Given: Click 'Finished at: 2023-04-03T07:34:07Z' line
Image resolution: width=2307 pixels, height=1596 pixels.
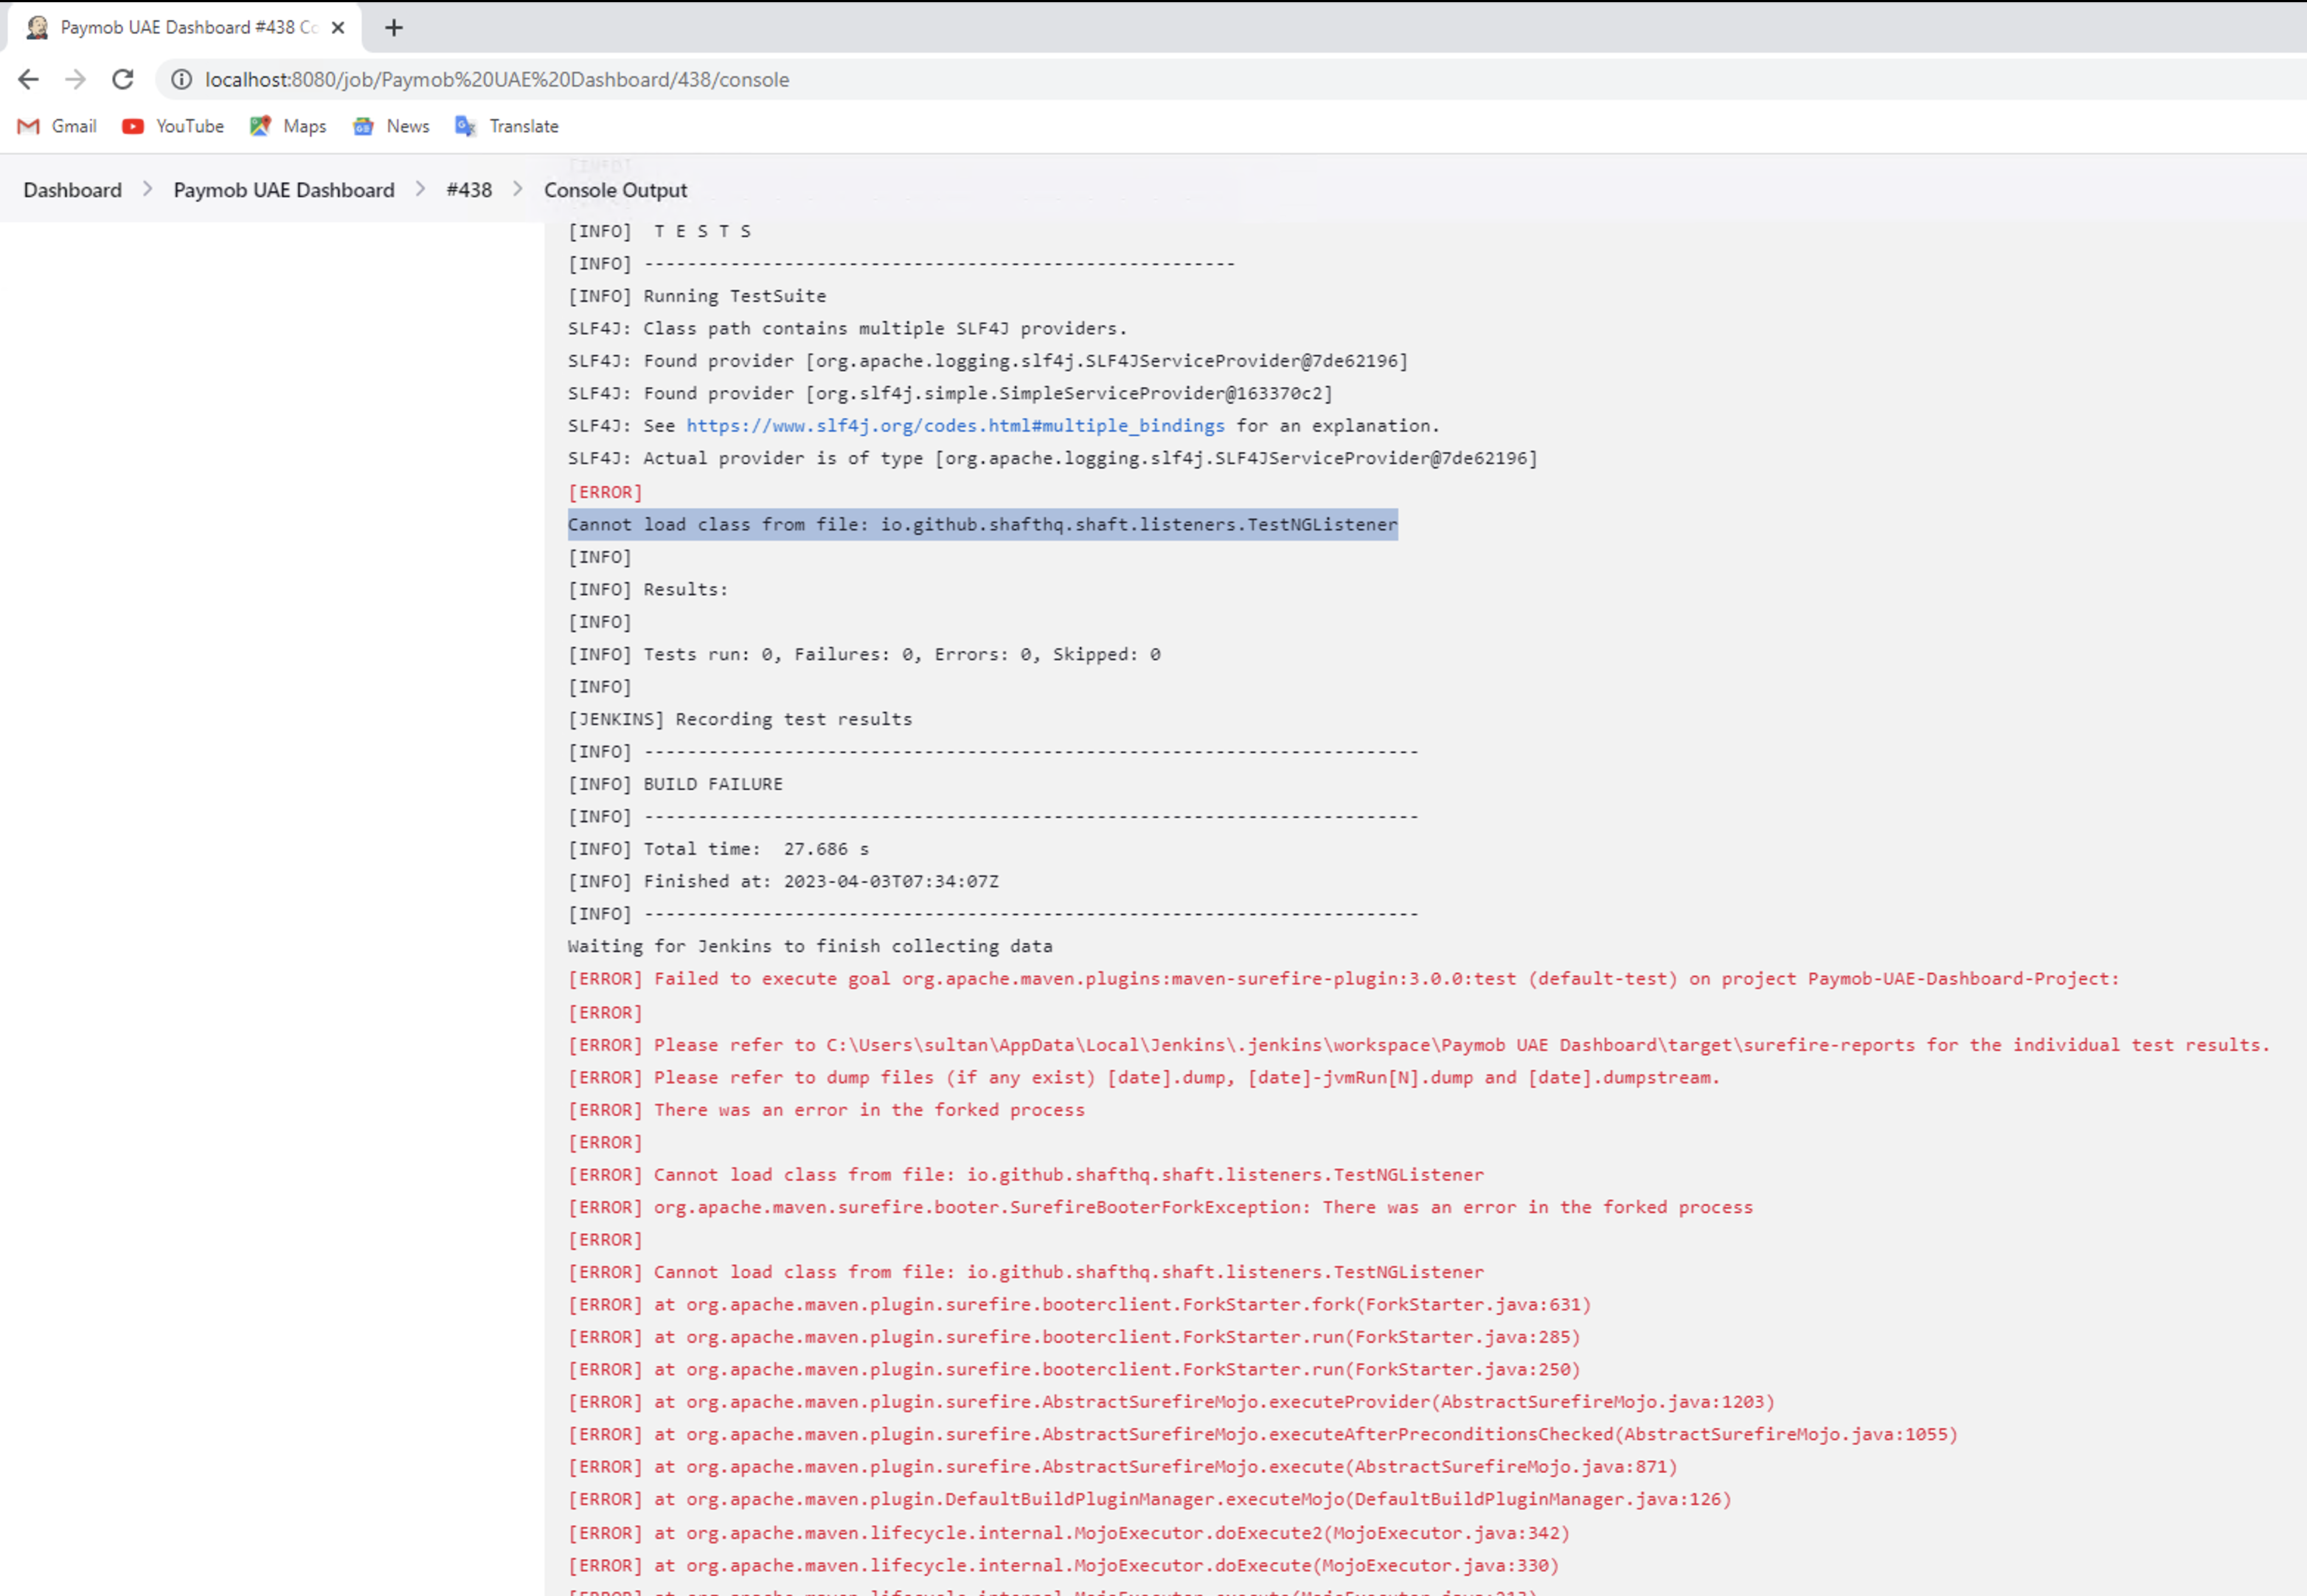Looking at the screenshot, I should [783, 881].
